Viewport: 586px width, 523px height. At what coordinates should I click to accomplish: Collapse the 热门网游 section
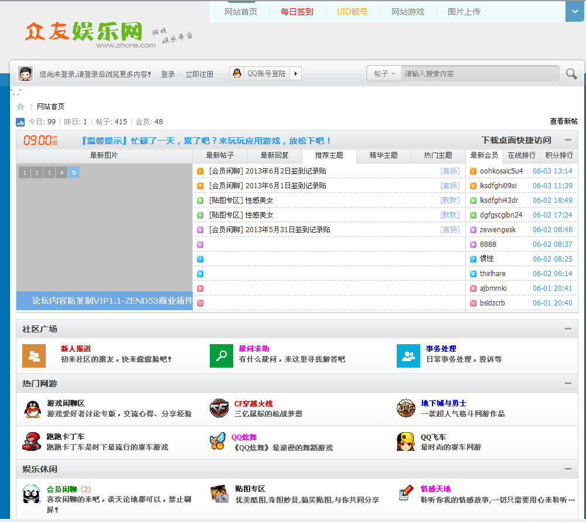point(568,383)
